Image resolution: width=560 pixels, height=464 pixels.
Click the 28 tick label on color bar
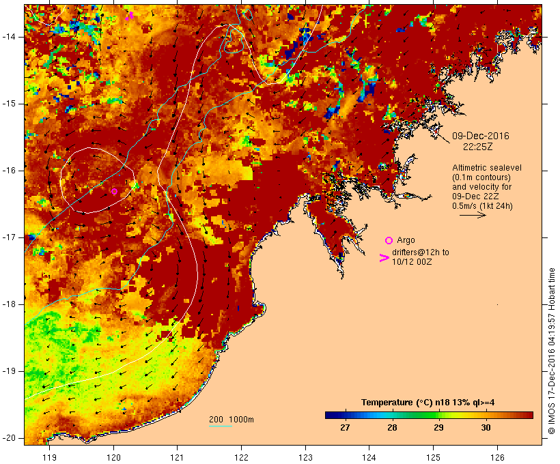tap(392, 427)
